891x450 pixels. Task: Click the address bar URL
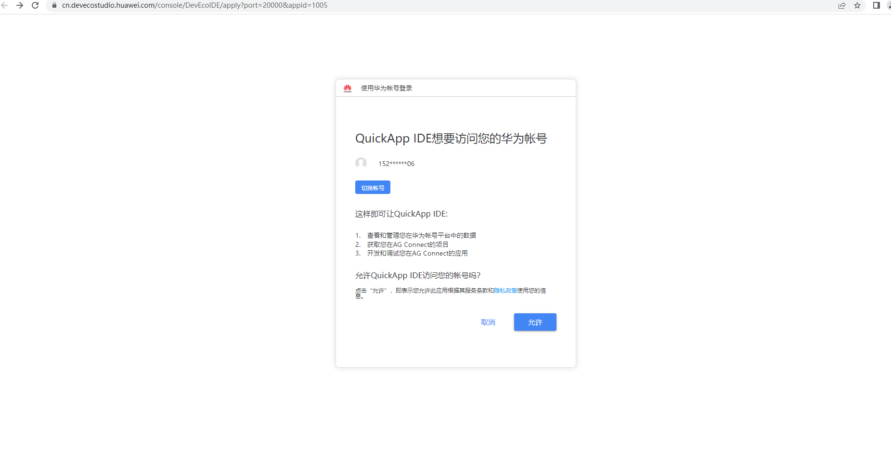pyautogui.click(x=194, y=5)
